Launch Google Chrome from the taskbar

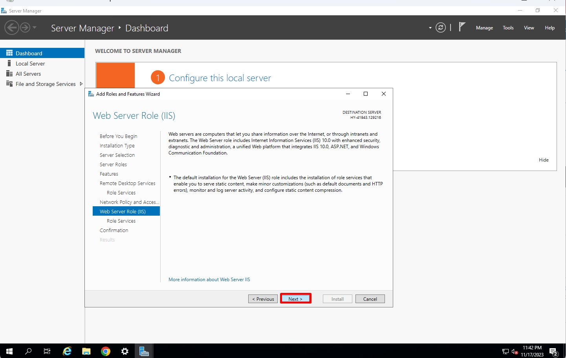(x=105, y=351)
